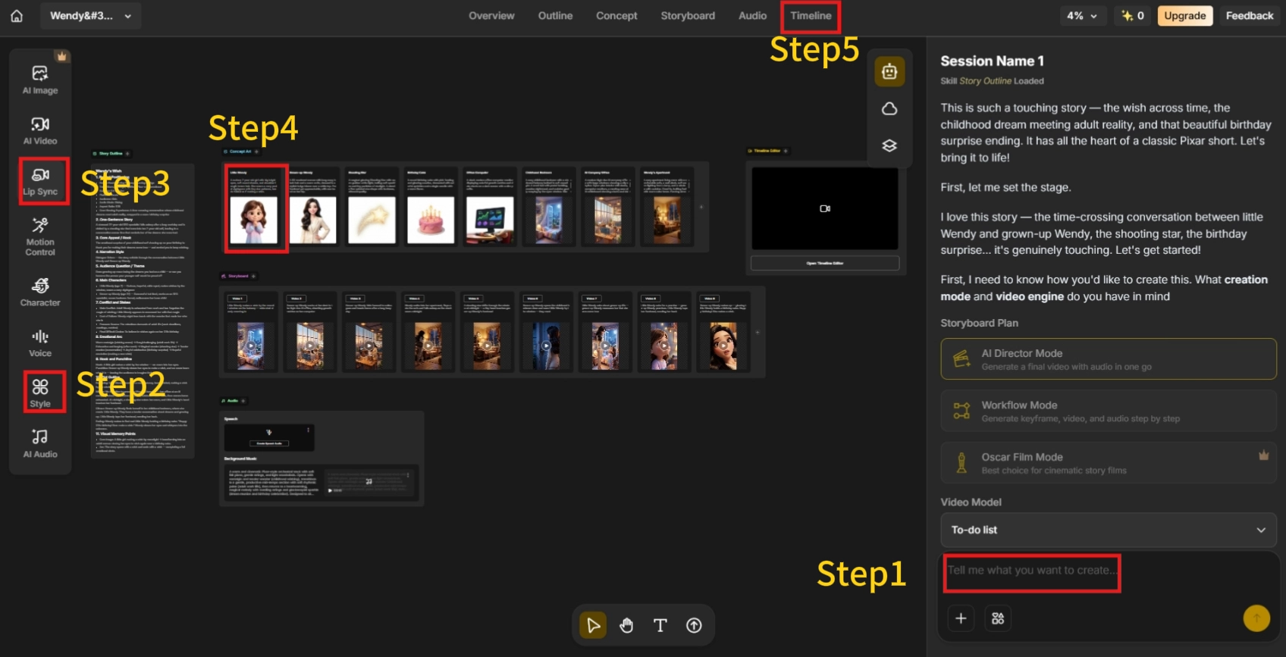The image size is (1286, 657).
Task: Switch to the Concept tab
Action: [x=616, y=16]
